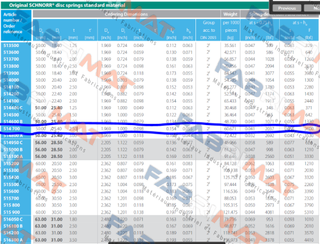This screenshot has width=320, height=244.
Task: Select article number 514400 C
Action: [x=13, y=108]
